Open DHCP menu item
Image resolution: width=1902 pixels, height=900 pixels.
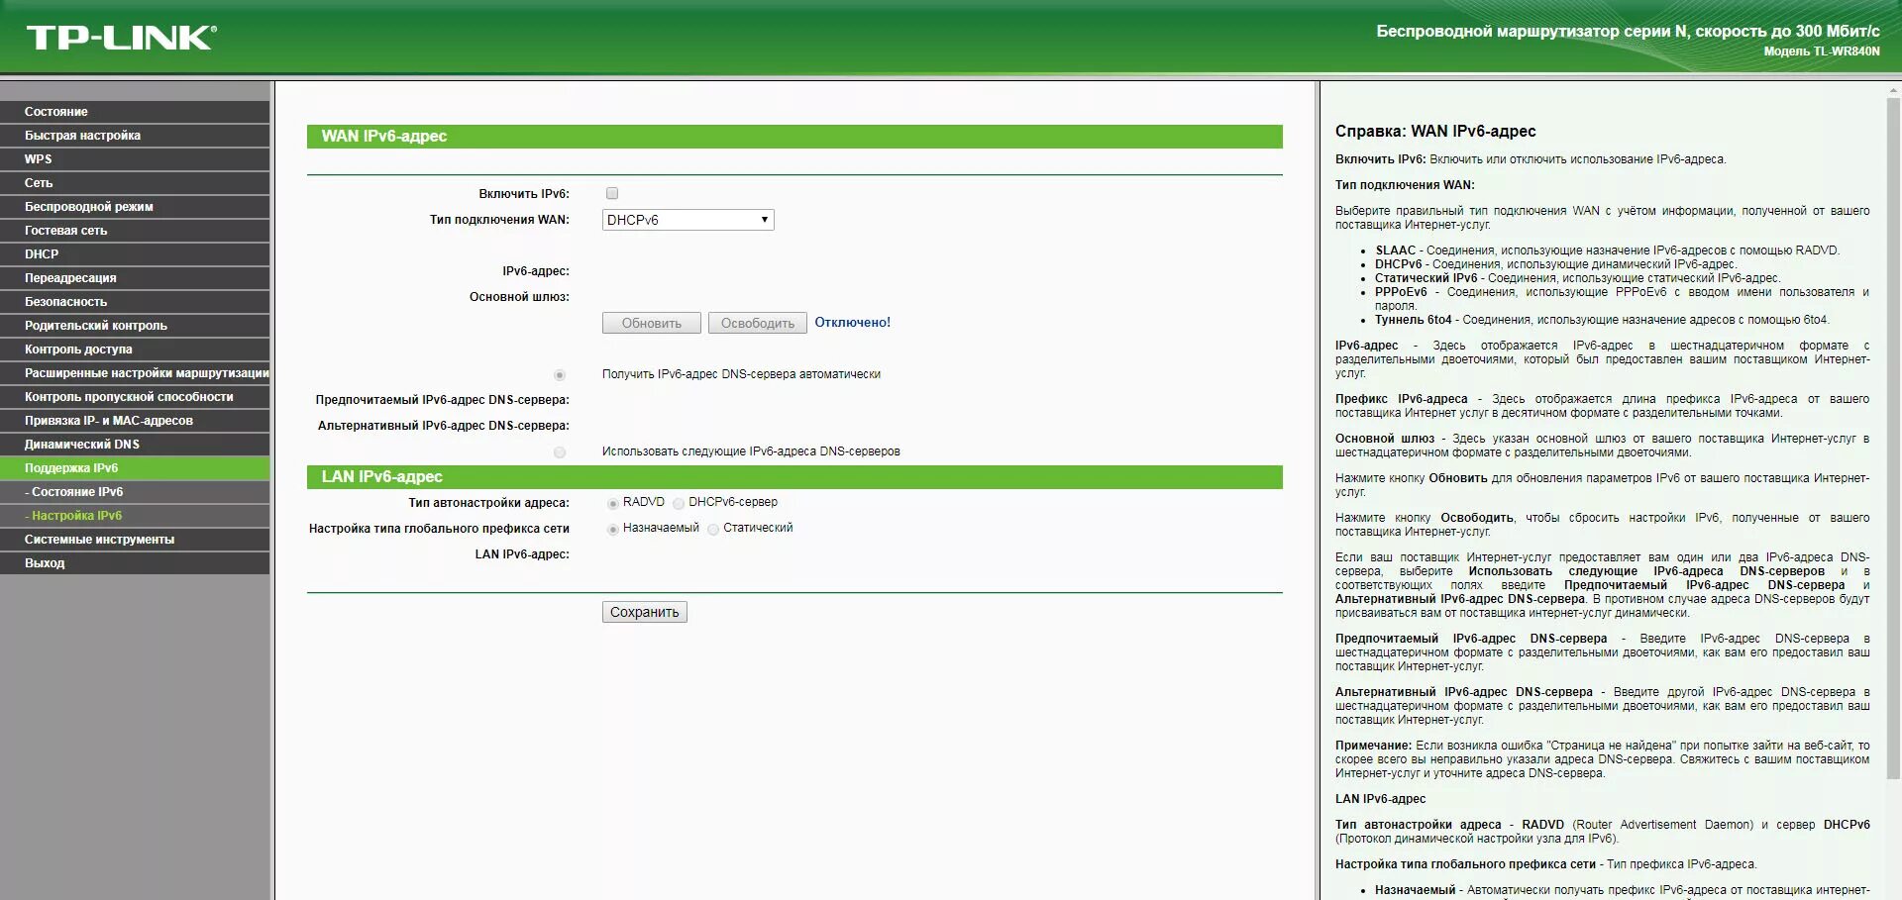tap(135, 254)
